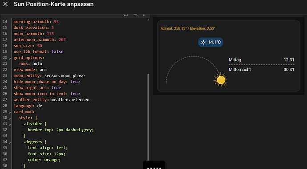The height and width of the screenshot is (169, 307).
Task: Click the 'grid_options:' key
Action: pyautogui.click(x=29, y=58)
